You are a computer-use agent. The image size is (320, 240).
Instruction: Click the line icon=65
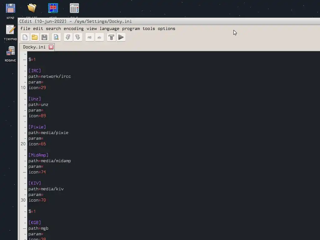37,144
